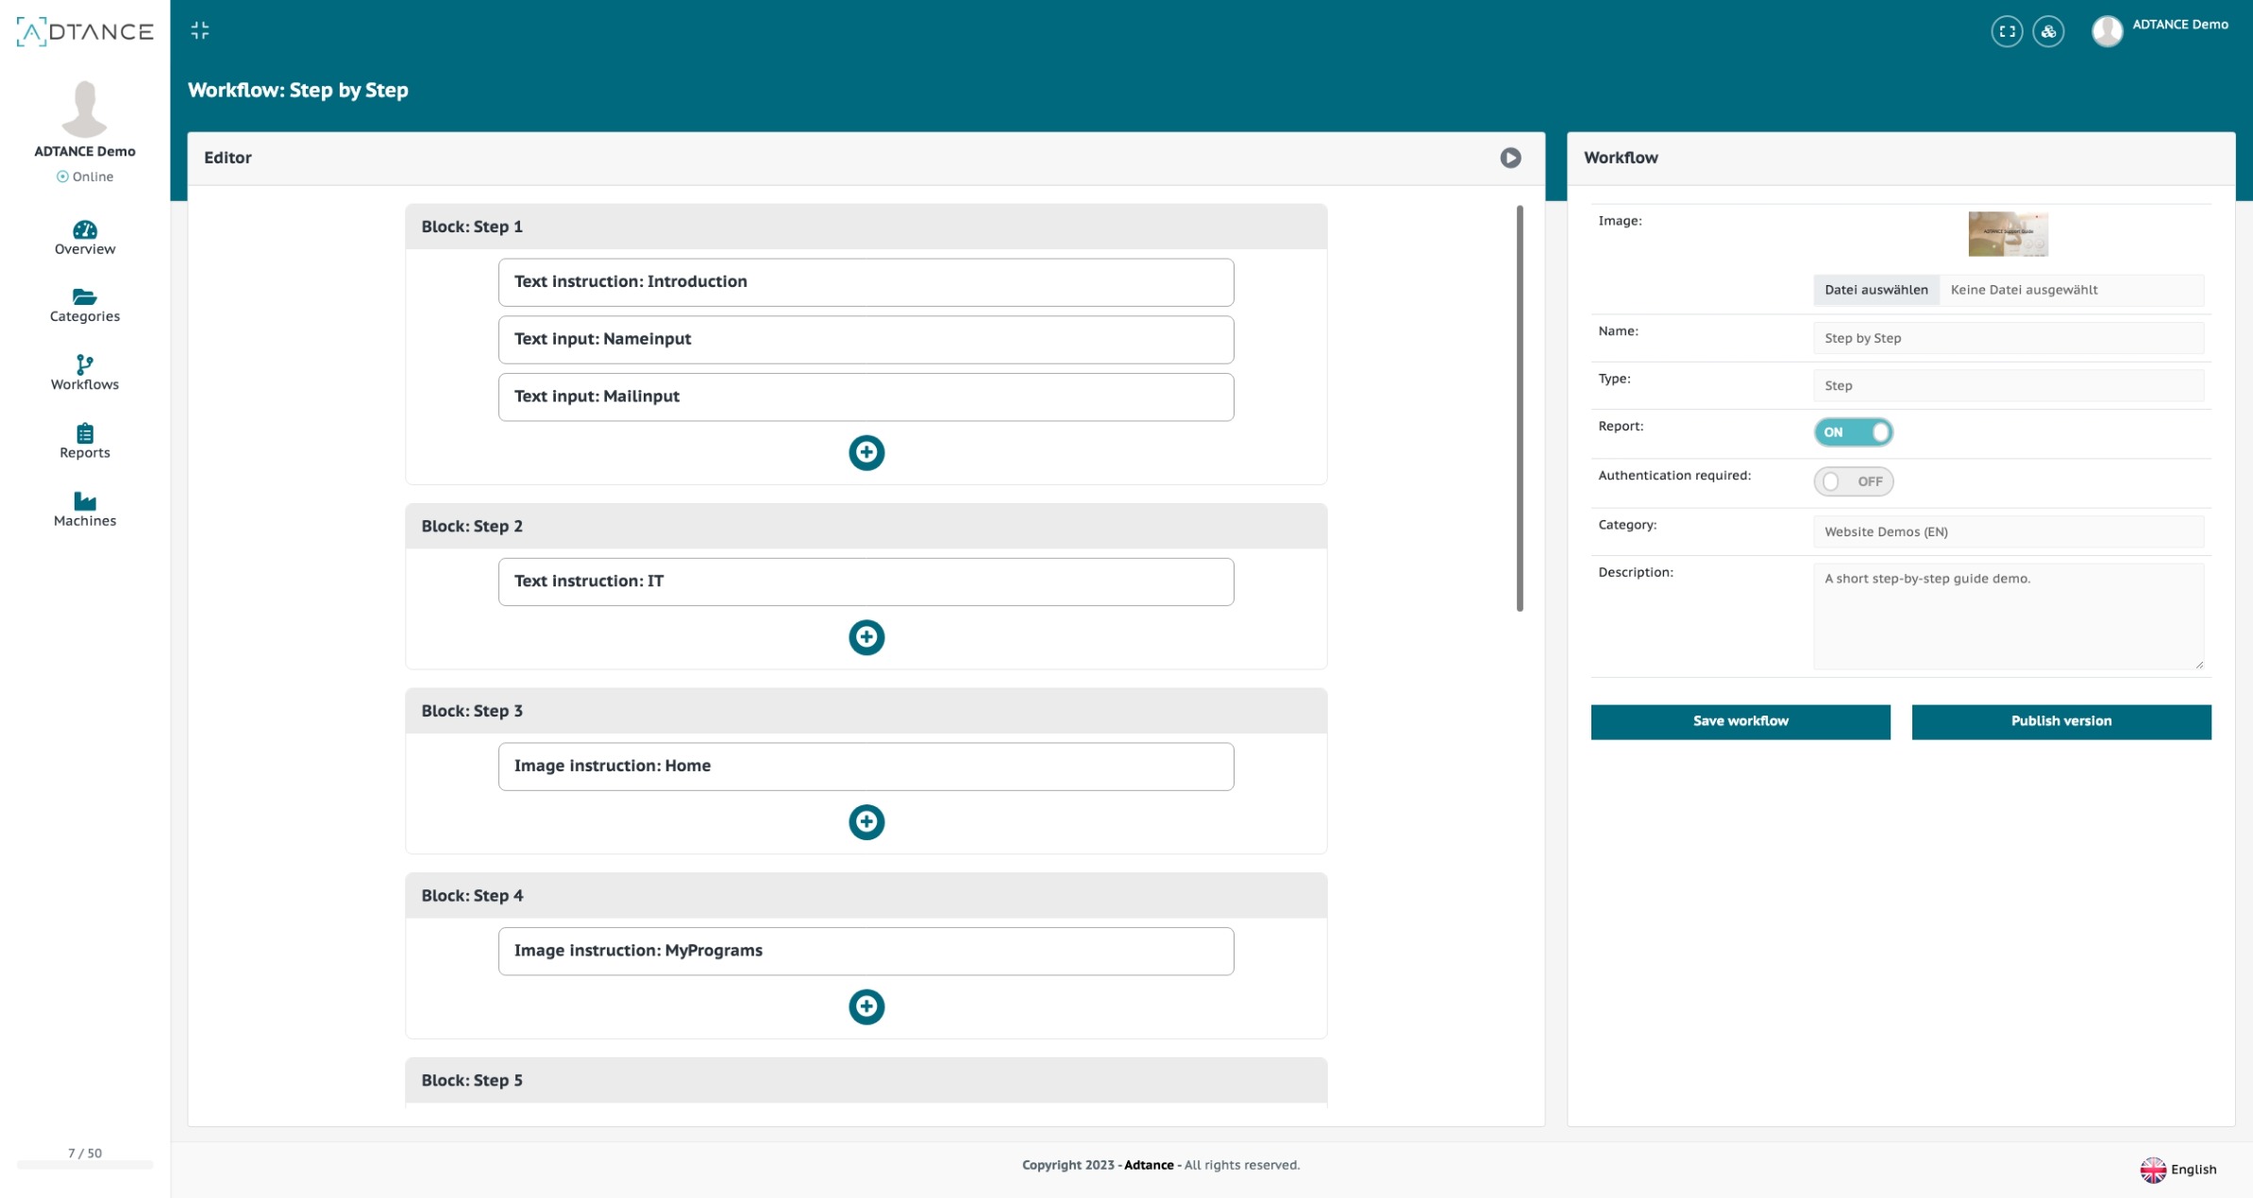Click the Block: Step 2 header

click(x=866, y=526)
